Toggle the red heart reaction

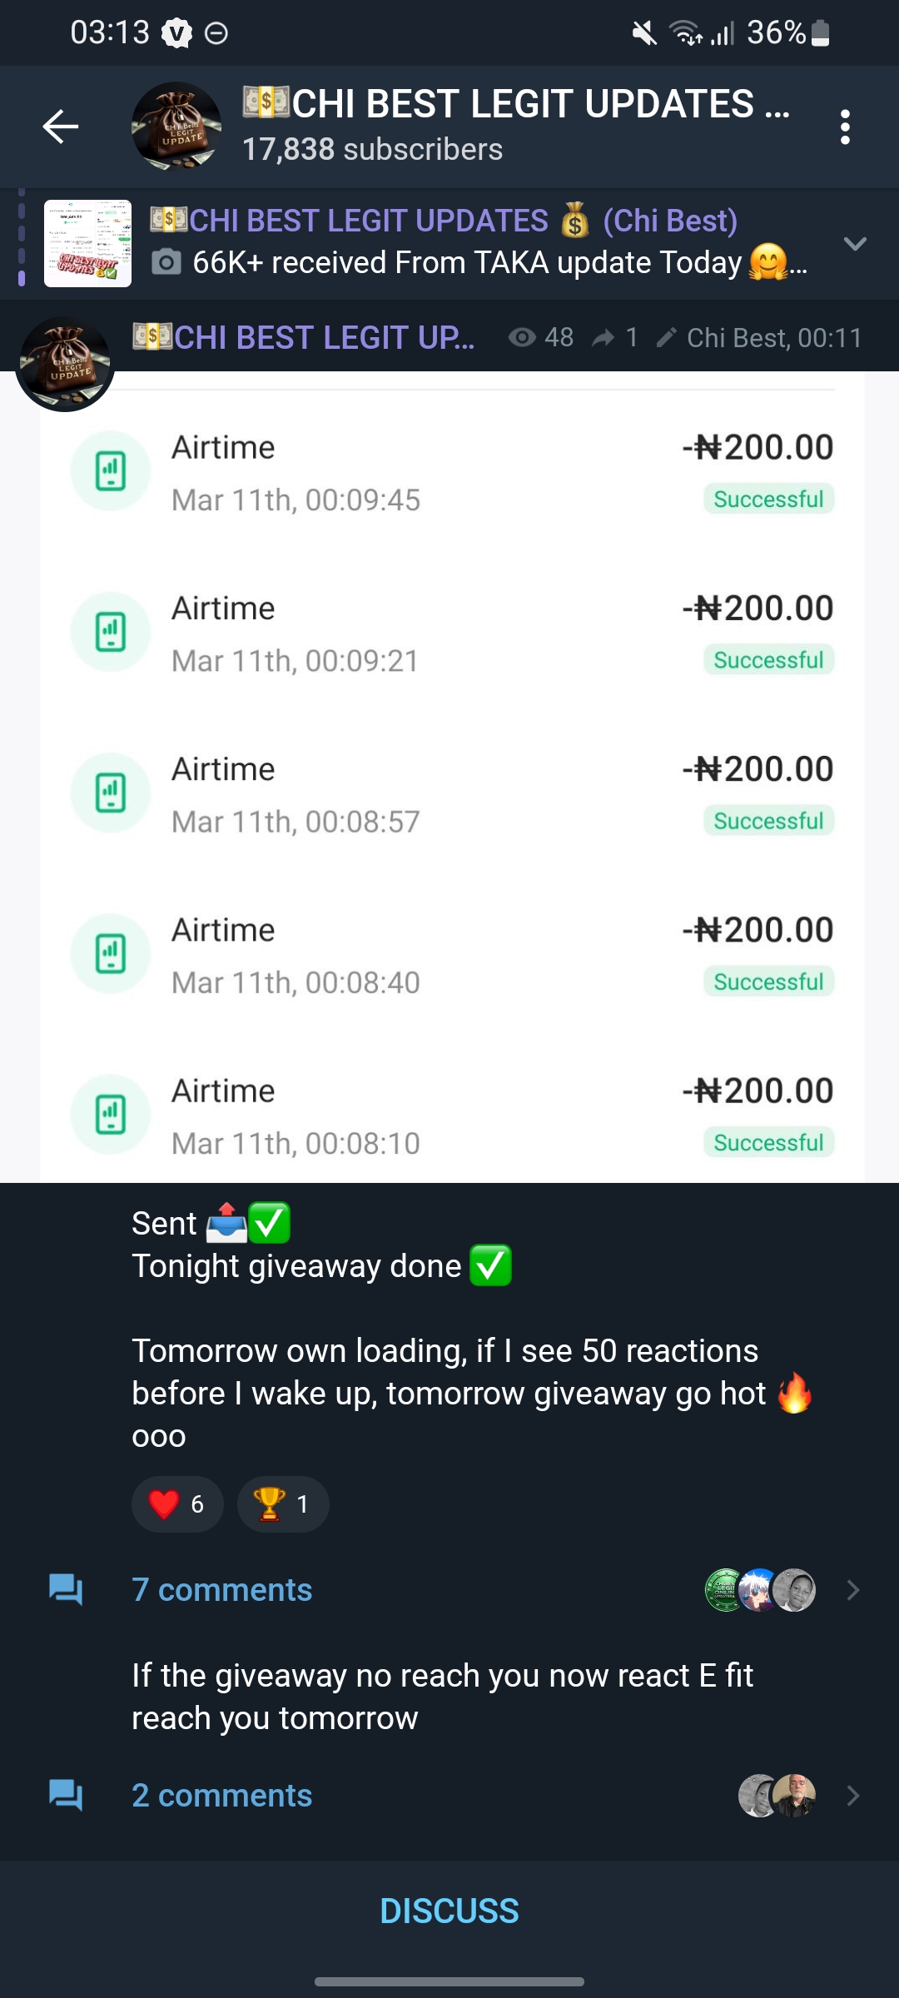tap(177, 1504)
